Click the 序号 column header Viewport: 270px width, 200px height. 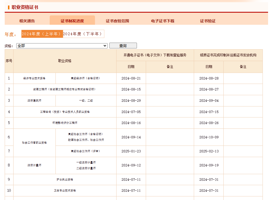pyautogui.click(x=9, y=61)
